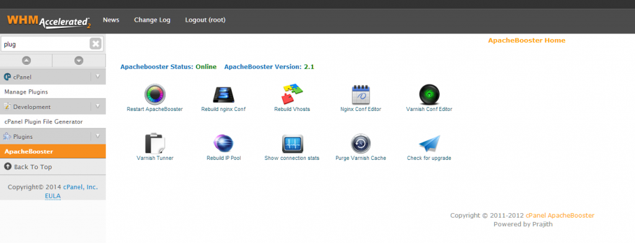Launch the Varnish Conf Editor icon
This screenshot has width=635, height=243.
(x=429, y=94)
